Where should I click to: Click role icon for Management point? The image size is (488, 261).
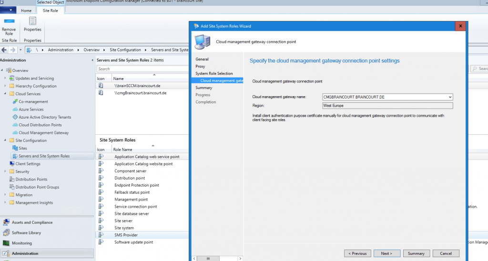click(101, 200)
